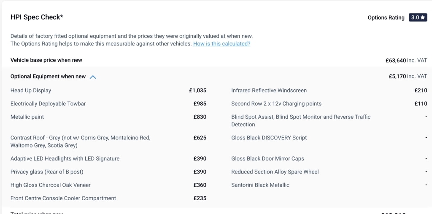
Task: Click Gloss Black Door Mirror Caps
Action: pos(267,159)
